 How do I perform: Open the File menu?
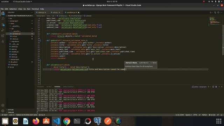coord(2,9)
